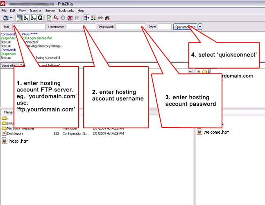The width and height of the screenshot is (265, 205).
Task: Open the Server menu
Action: coord(50,11)
